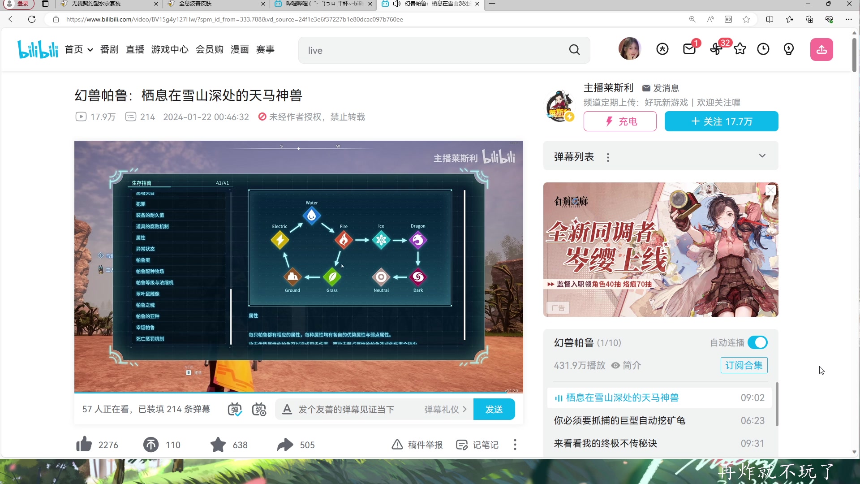Open 记笔记 to take notes
Image resolution: width=860 pixels, height=484 pixels.
pos(477,445)
